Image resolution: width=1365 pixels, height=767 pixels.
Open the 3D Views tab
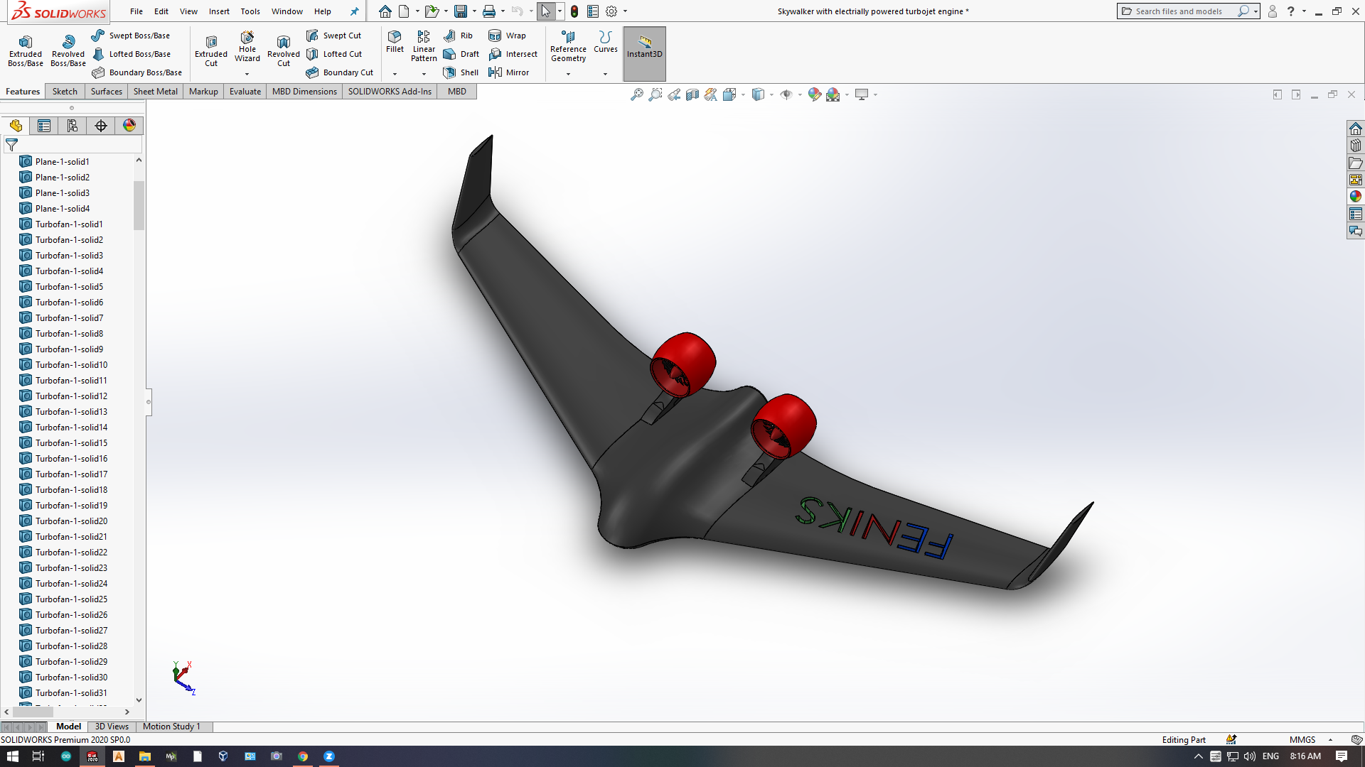pos(112,727)
